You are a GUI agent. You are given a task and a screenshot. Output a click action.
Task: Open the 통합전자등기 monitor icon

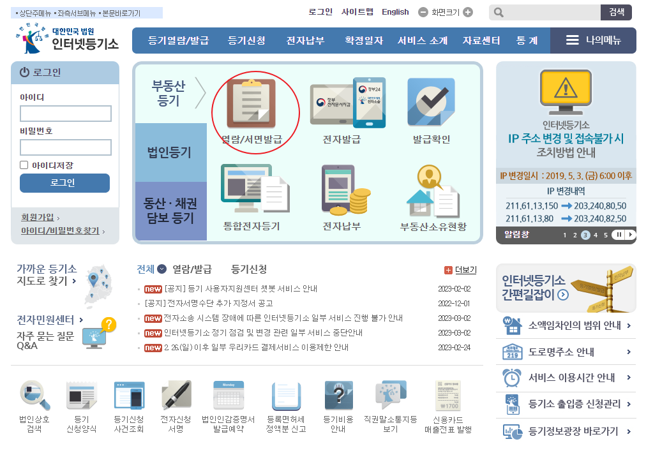coord(255,188)
